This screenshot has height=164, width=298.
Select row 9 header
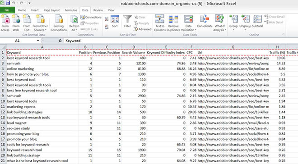click(3, 96)
